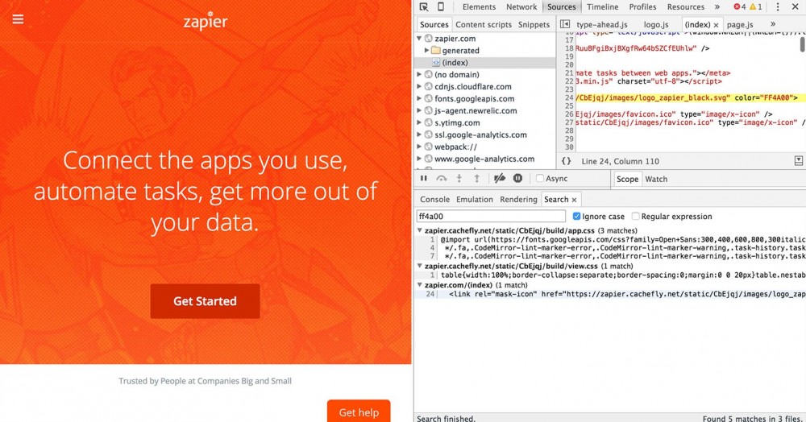Click the editor status bar corner icon
This screenshot has width=806, height=422.
(798, 161)
